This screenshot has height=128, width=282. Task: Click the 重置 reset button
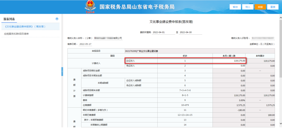pos(273,7)
